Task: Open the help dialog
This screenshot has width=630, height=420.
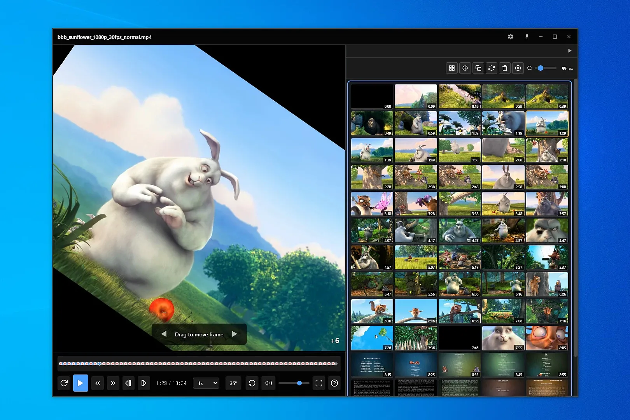Action: (x=334, y=383)
